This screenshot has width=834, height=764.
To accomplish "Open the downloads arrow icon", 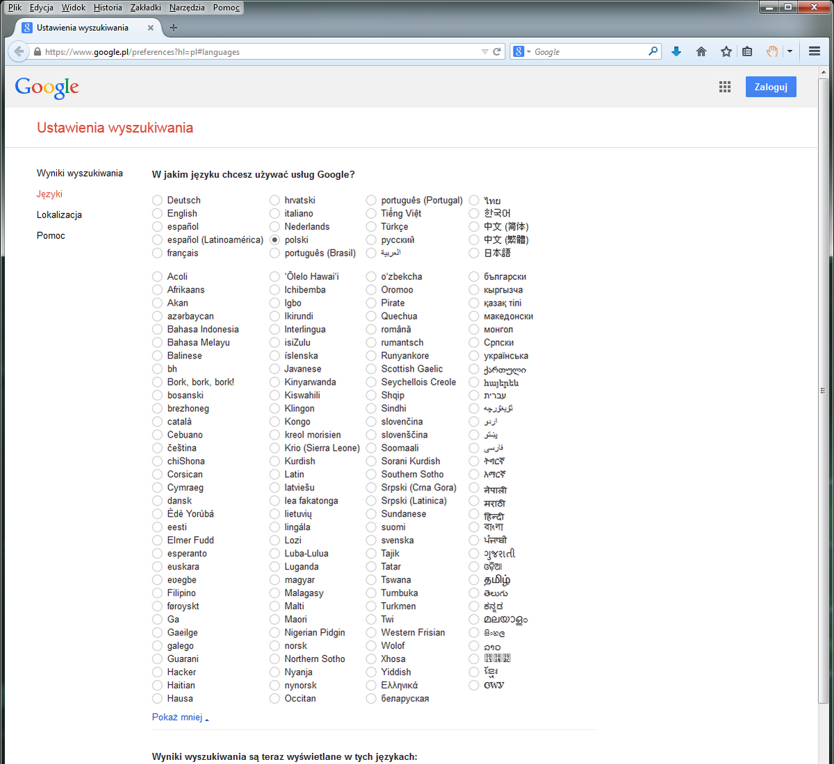I will [676, 51].
